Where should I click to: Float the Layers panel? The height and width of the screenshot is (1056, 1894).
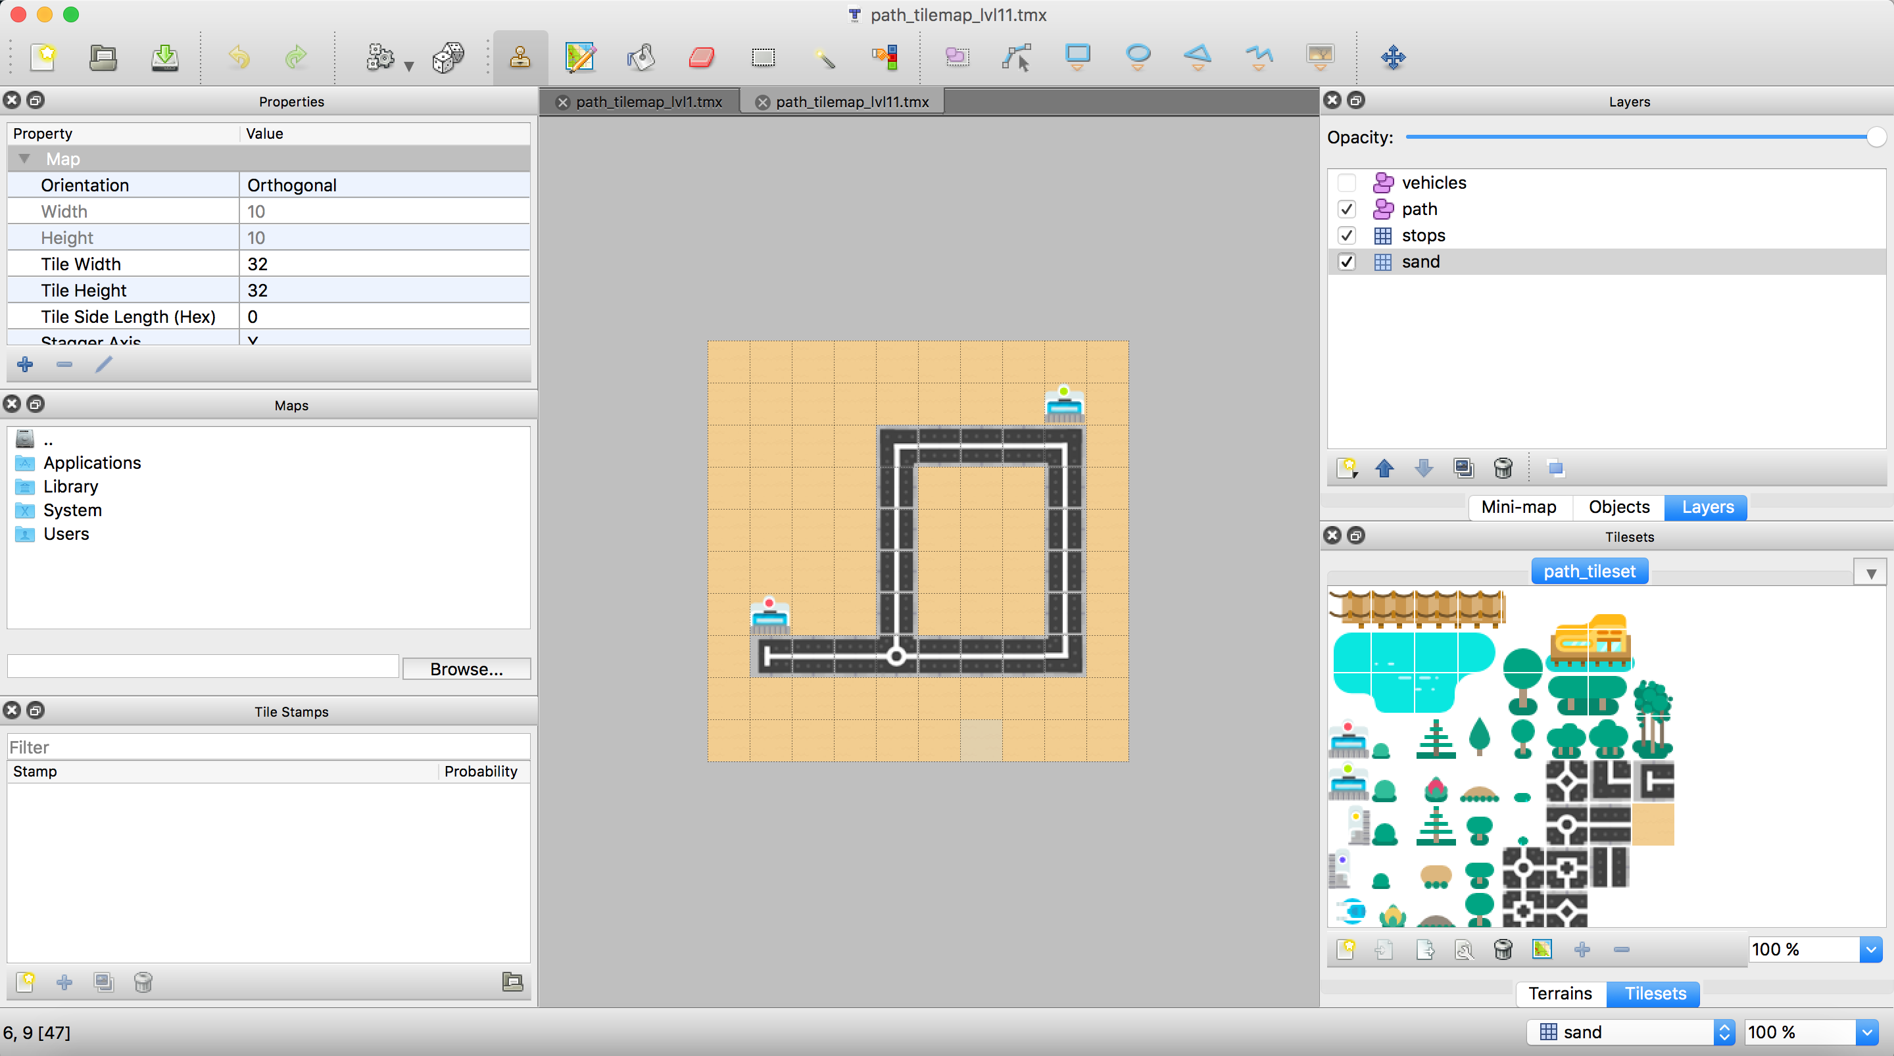[1356, 100]
